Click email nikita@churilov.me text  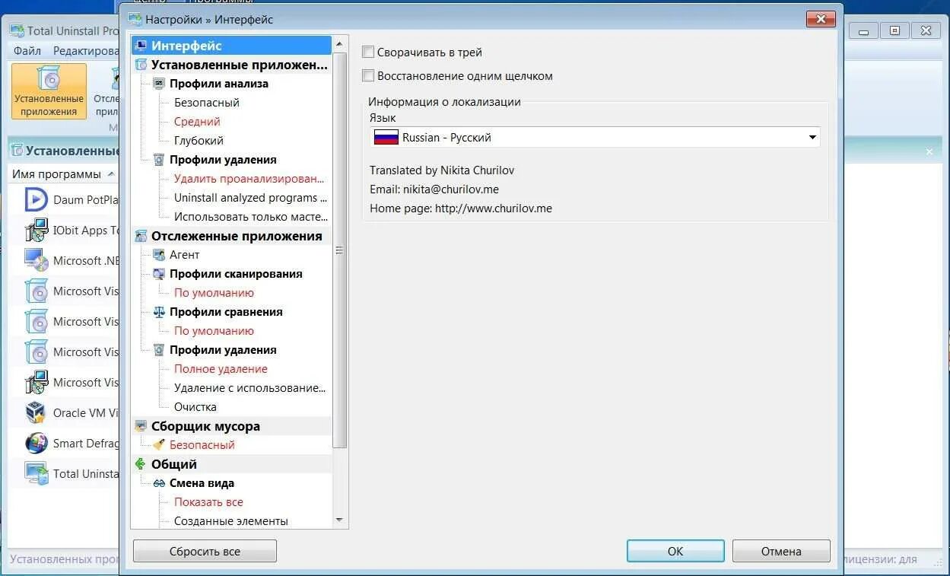click(451, 189)
